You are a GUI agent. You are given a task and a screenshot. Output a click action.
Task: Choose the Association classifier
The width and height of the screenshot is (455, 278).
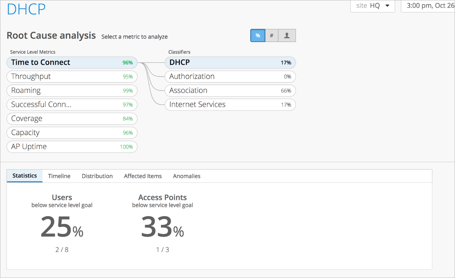pos(230,91)
